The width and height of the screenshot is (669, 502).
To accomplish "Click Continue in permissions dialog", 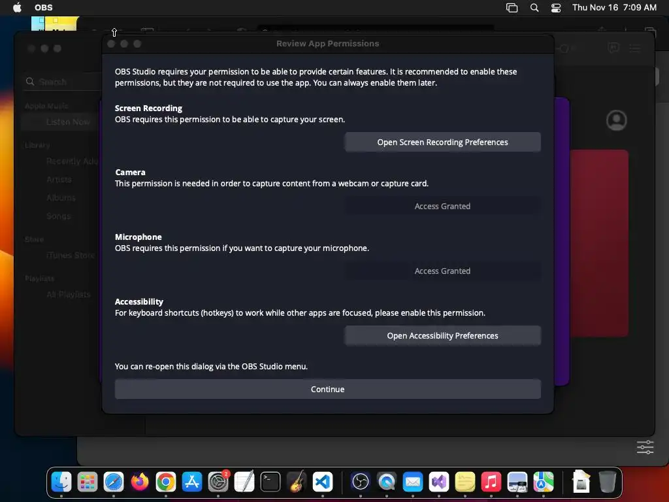I will [x=328, y=390].
